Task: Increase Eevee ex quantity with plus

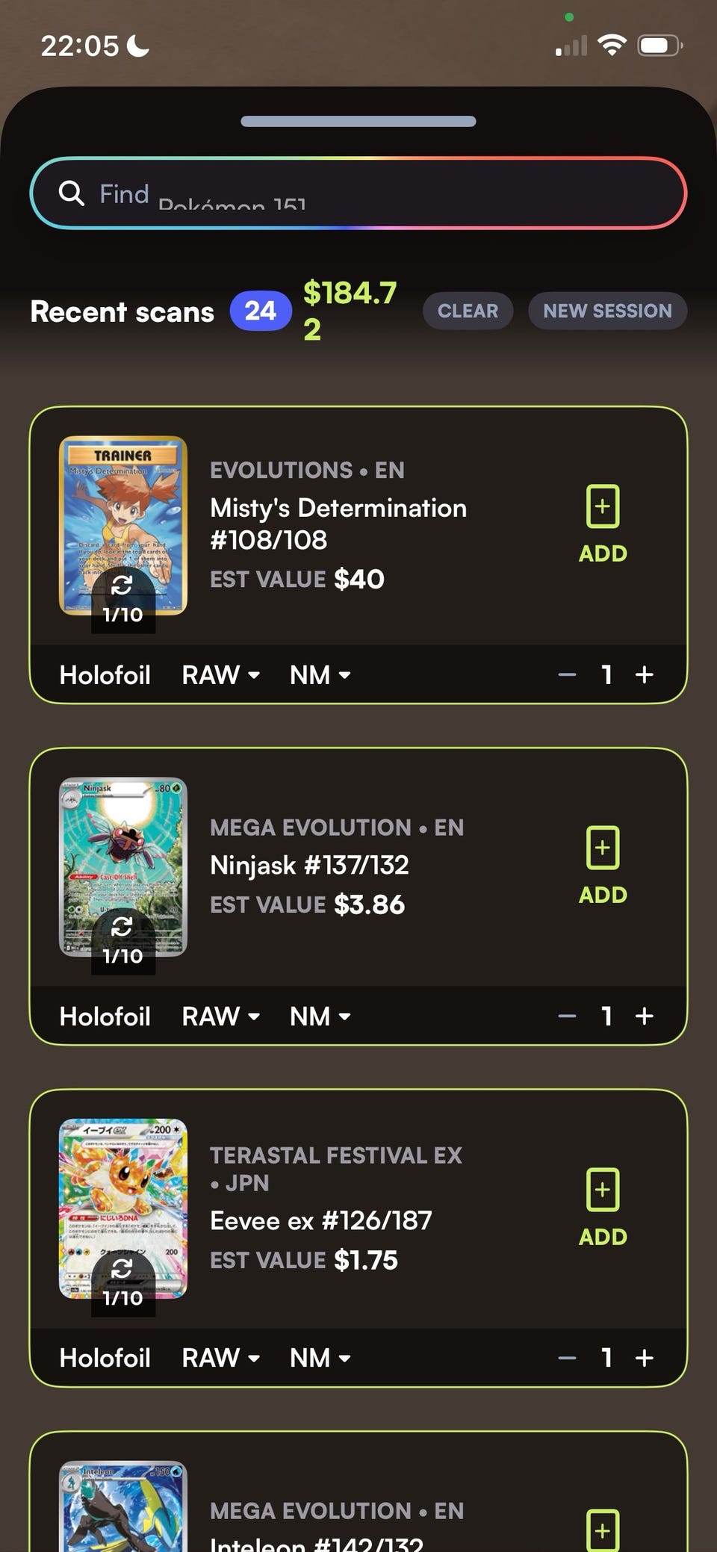Action: tap(645, 1357)
